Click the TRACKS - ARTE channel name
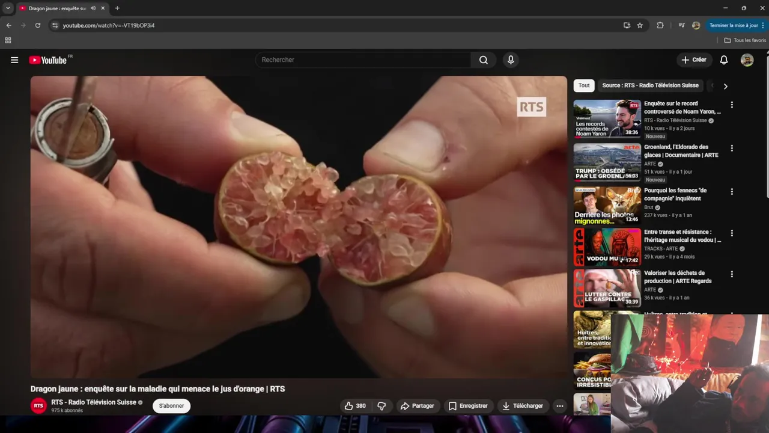 [661, 249]
